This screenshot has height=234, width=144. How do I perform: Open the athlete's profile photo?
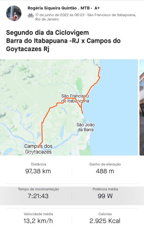click(x=14, y=13)
